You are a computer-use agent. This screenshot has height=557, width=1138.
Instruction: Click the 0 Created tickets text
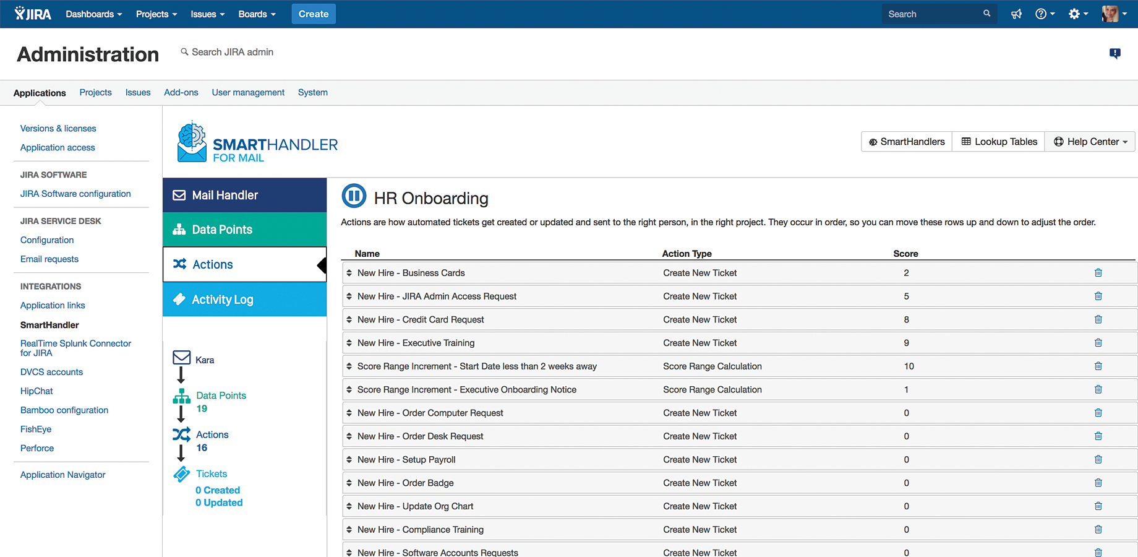tap(218, 490)
